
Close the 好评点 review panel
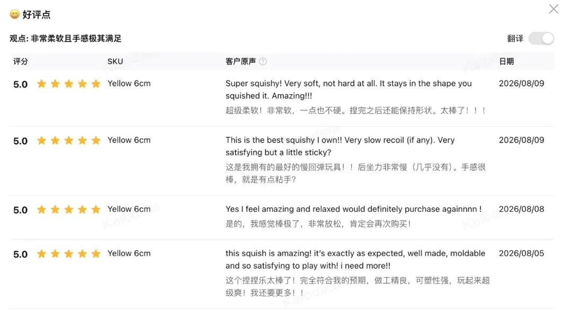tap(553, 9)
